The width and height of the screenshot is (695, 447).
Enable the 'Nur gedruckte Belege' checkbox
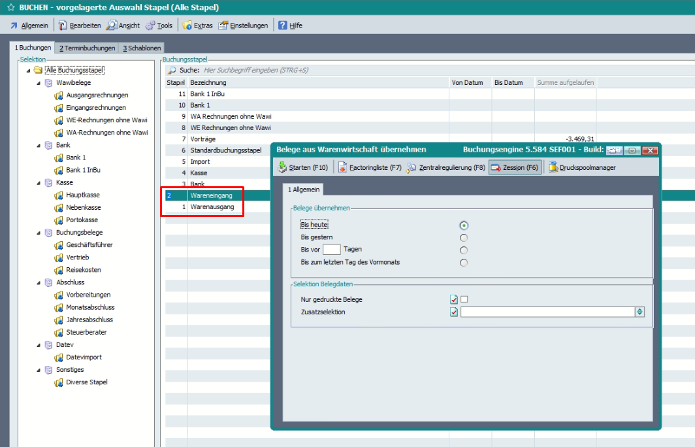click(464, 299)
